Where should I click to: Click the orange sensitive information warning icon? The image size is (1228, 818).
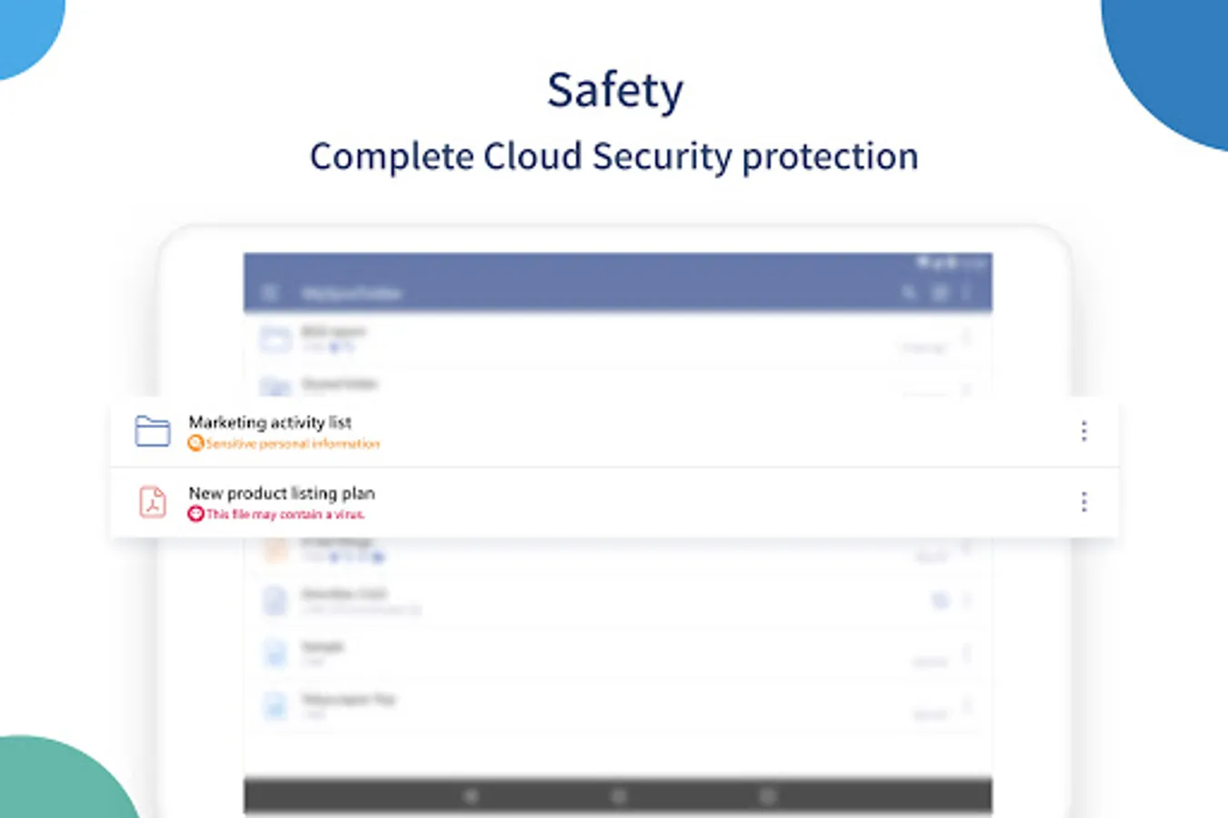[195, 444]
